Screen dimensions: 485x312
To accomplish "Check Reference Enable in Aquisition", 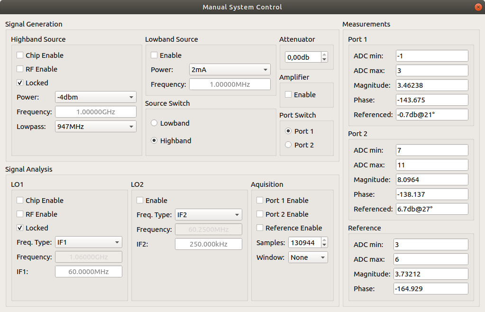I will [260, 228].
